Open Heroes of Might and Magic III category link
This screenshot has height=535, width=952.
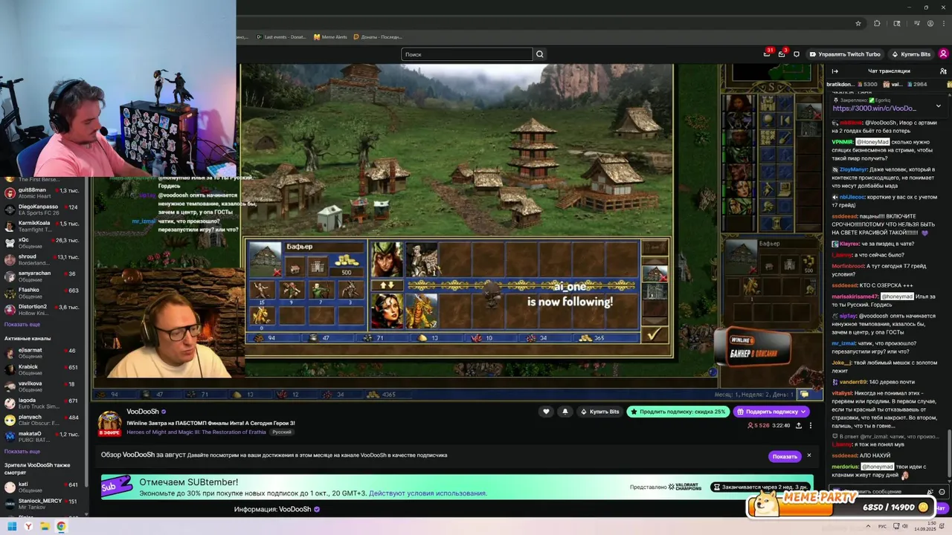pos(197,432)
